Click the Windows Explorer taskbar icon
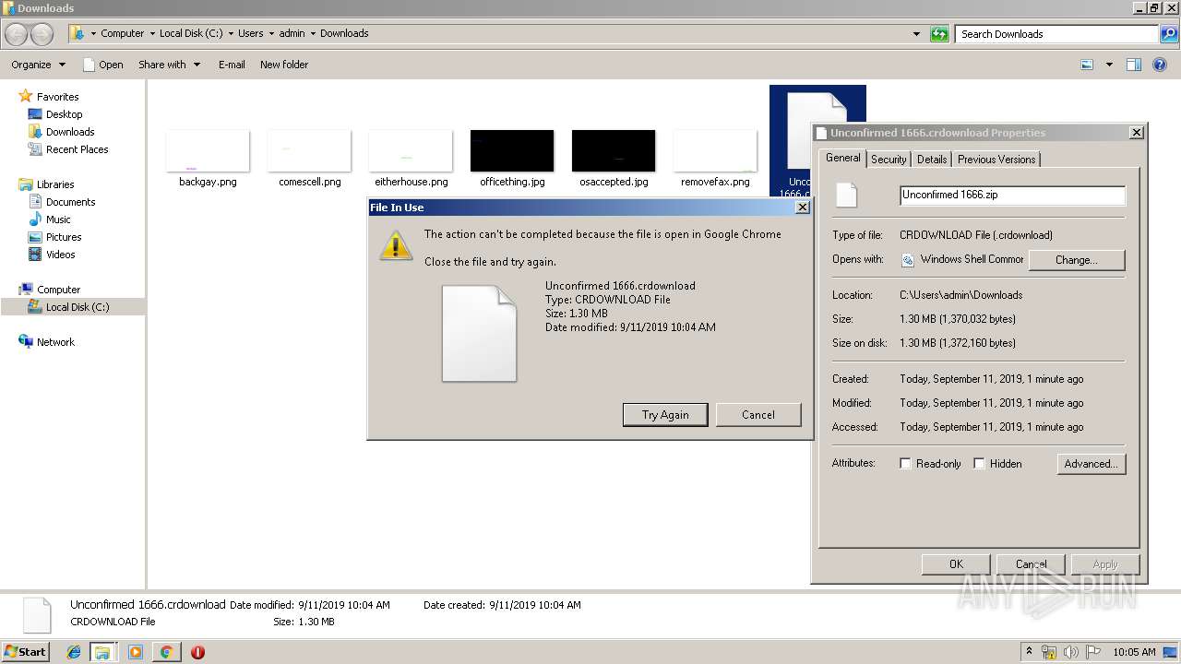 (x=102, y=652)
